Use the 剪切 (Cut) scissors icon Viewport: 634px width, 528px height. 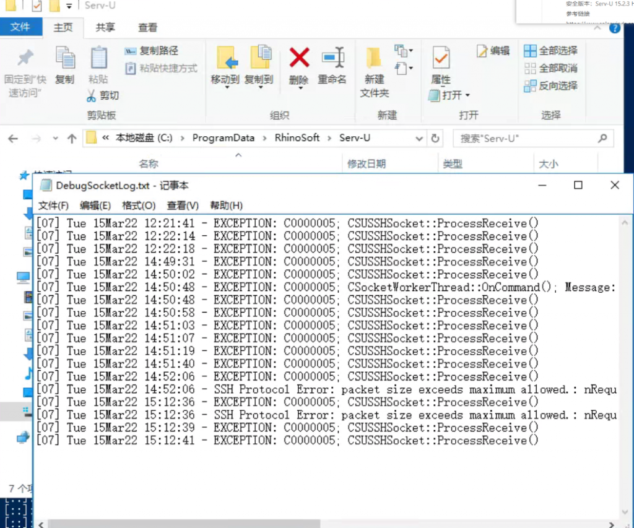point(99,95)
